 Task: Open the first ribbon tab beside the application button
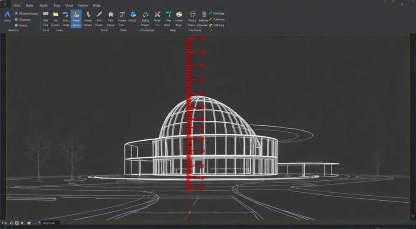point(17,5)
